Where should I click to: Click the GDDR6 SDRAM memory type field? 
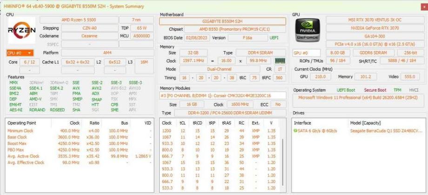tap(374, 53)
